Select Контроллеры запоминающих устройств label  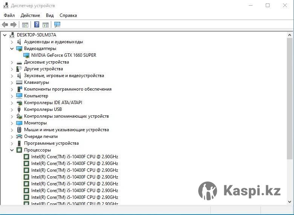[66, 116]
